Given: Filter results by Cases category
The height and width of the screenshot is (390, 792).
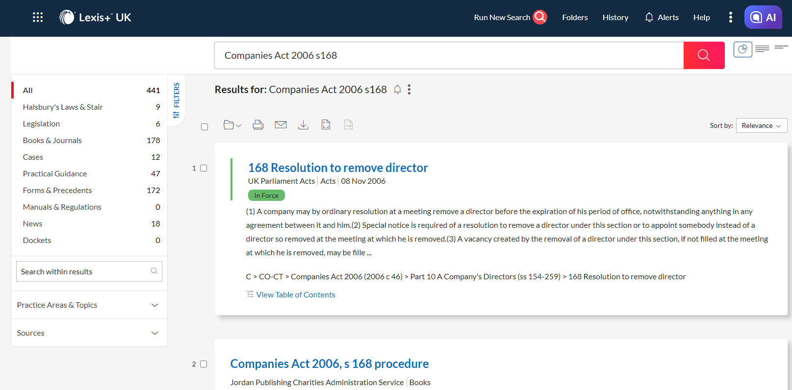Looking at the screenshot, I should point(33,157).
